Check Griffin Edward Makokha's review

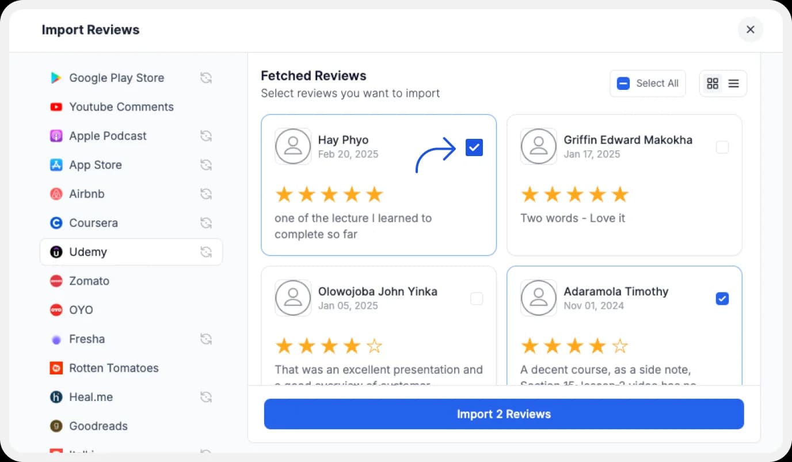(722, 147)
